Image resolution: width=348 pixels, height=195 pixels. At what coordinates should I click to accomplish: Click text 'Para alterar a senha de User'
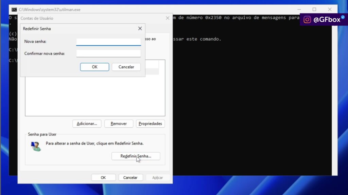[70, 143]
